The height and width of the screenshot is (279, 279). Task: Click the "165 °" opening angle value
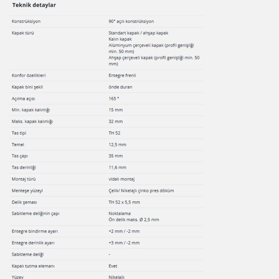pos(114,99)
